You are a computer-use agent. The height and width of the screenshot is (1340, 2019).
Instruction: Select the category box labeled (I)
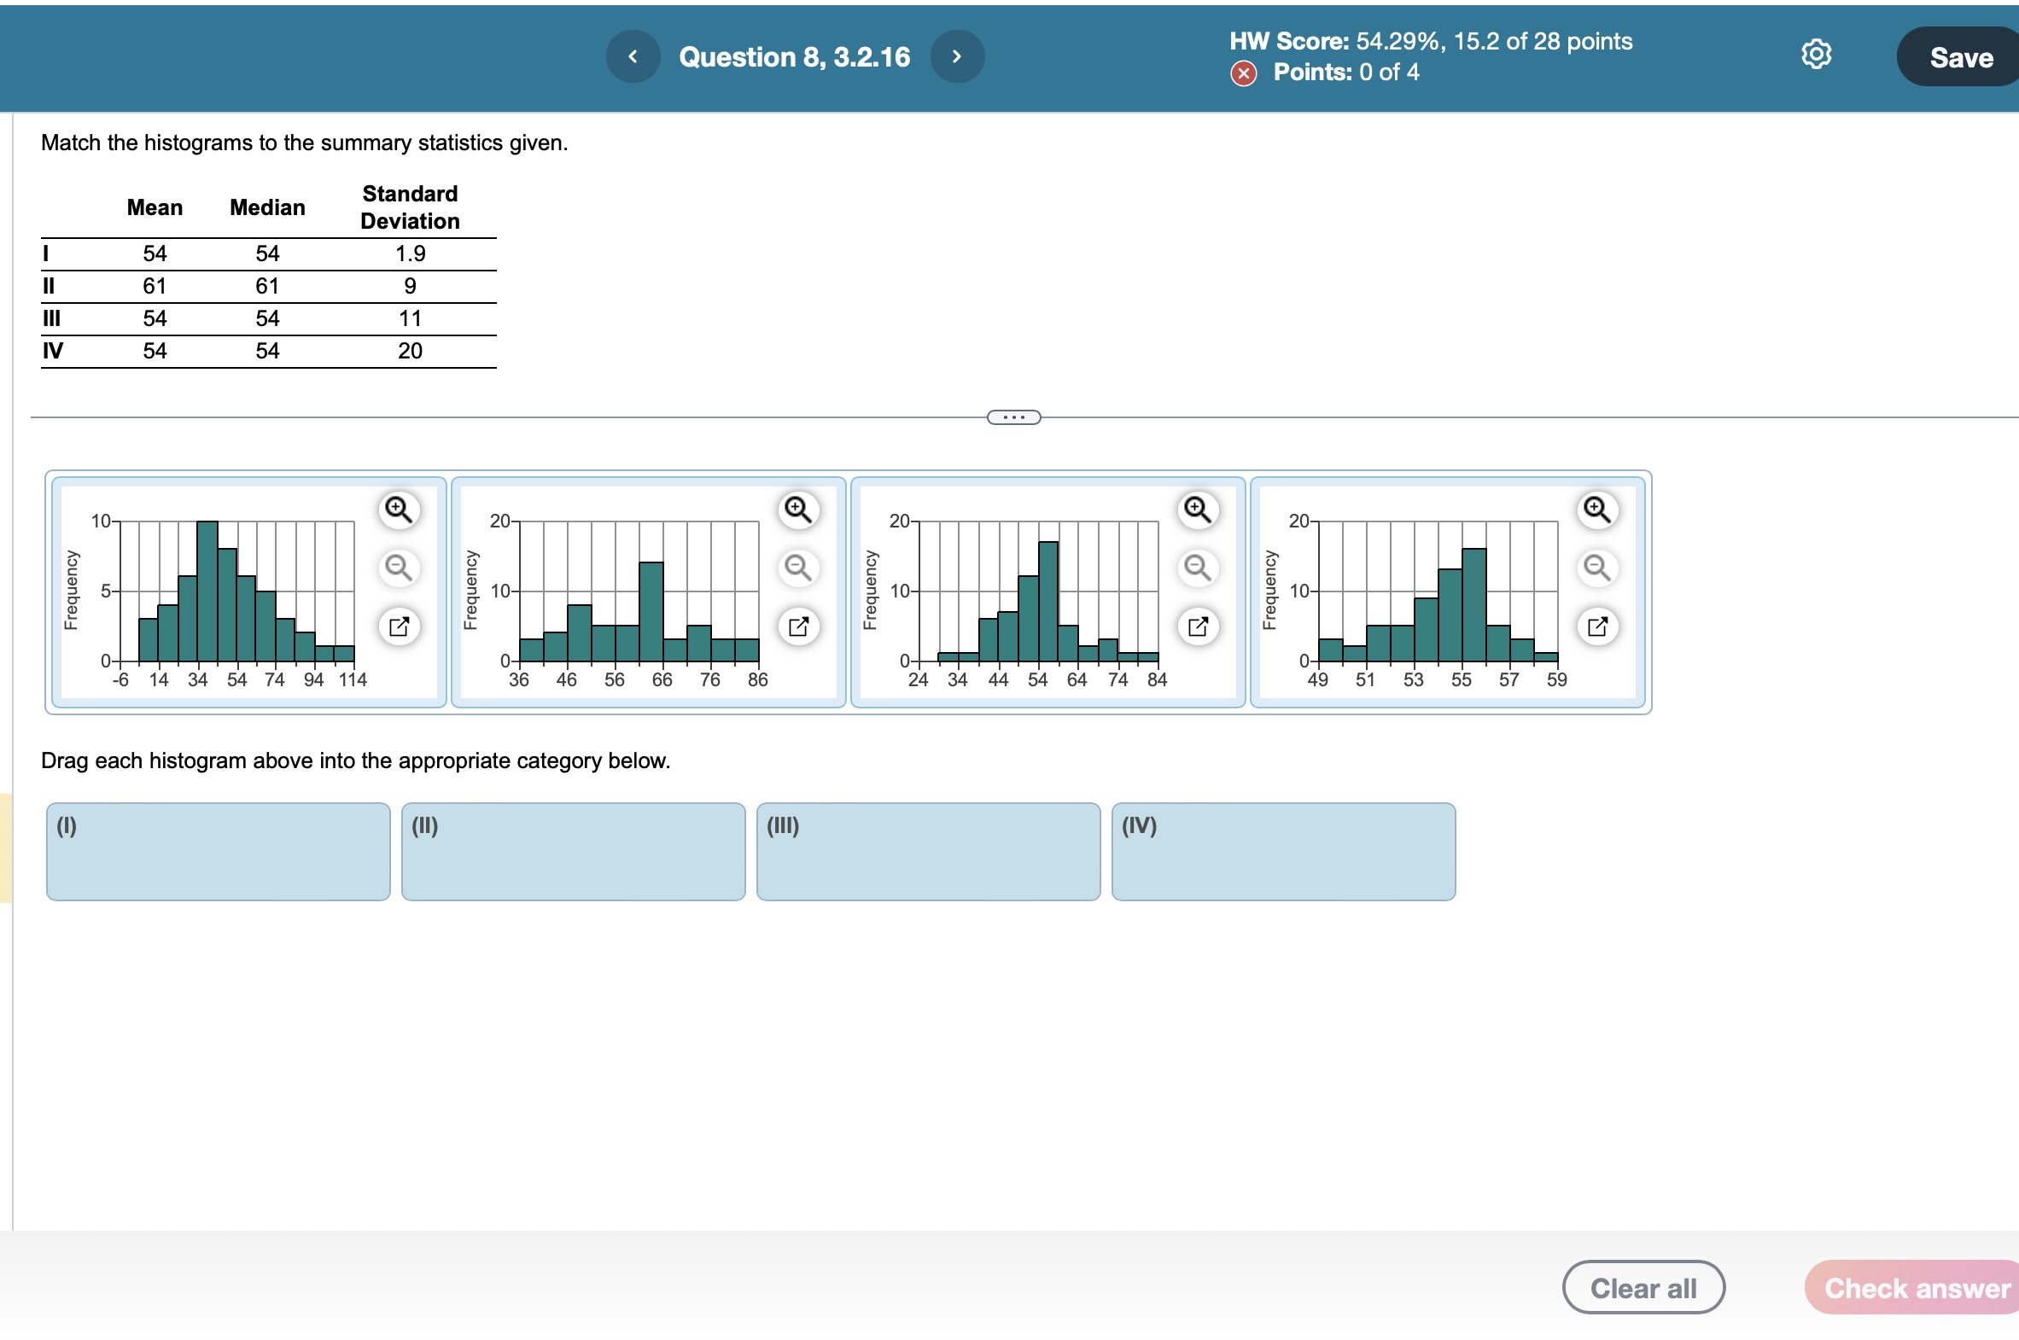[218, 851]
